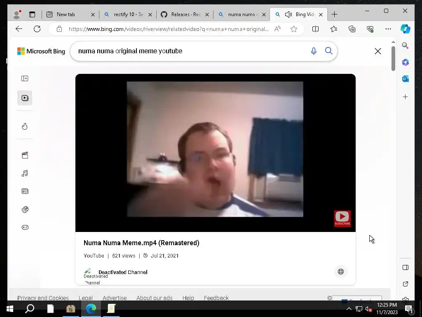Switch to the numa numa search tab
422x317 pixels.
point(241,14)
